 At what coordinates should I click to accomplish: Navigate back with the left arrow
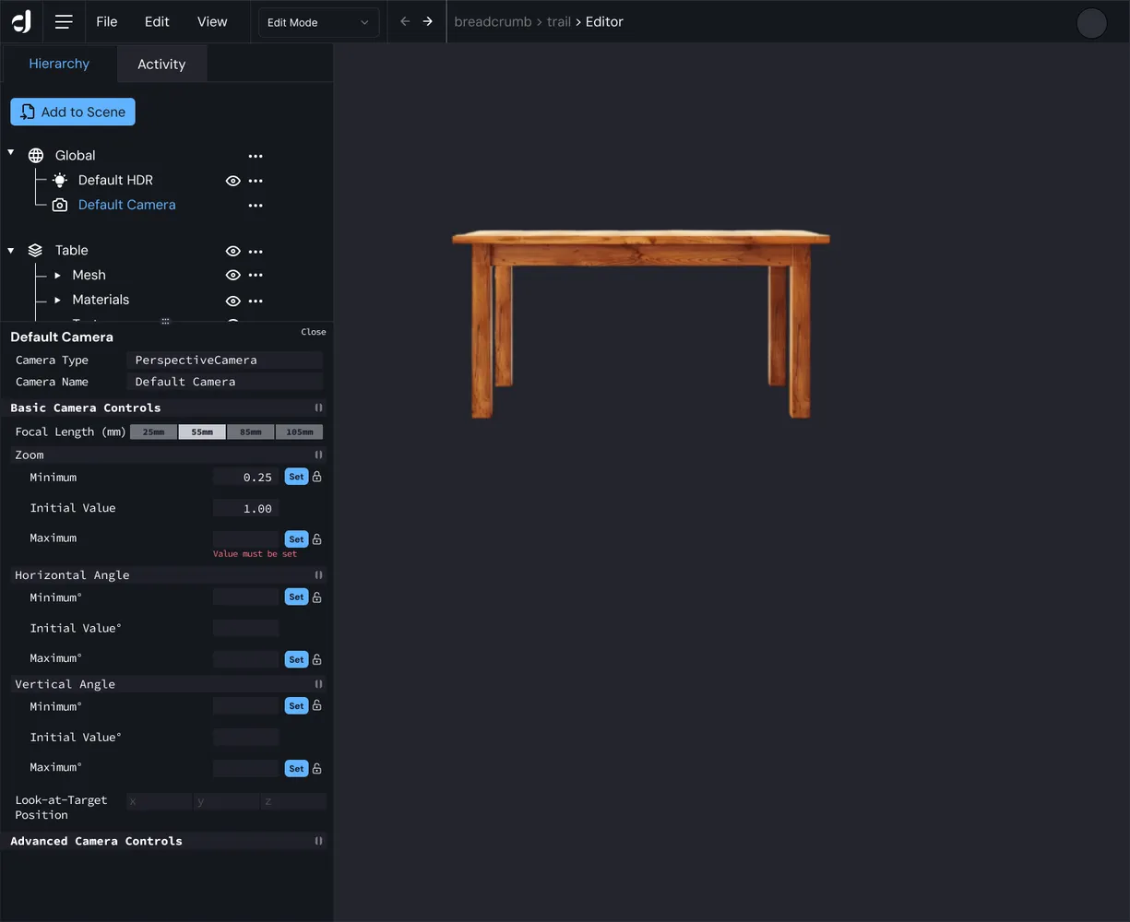click(x=405, y=21)
